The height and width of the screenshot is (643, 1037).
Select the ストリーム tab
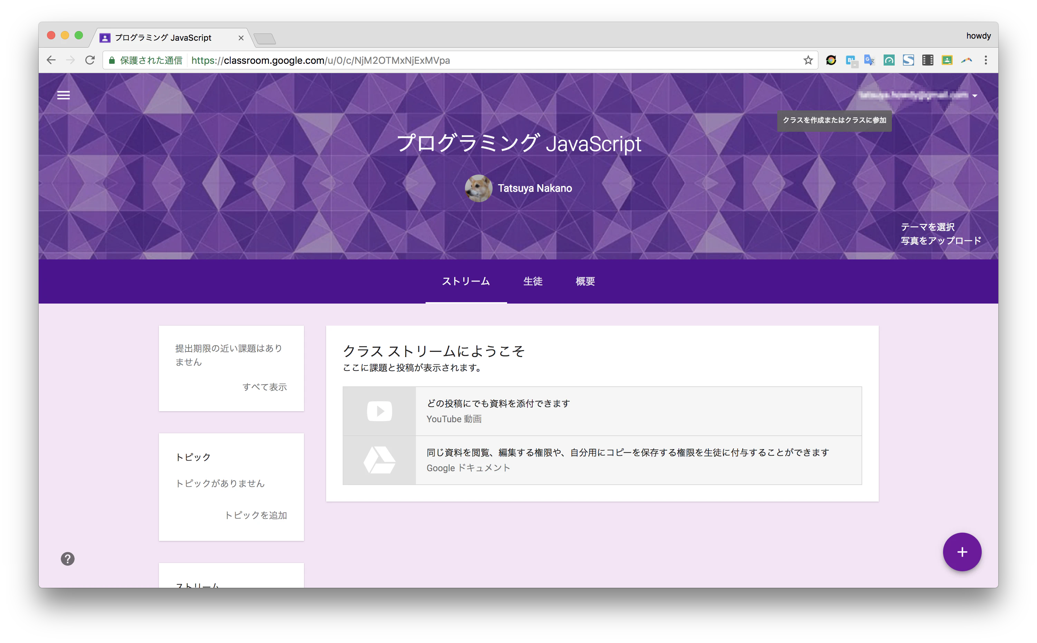pyautogui.click(x=466, y=281)
